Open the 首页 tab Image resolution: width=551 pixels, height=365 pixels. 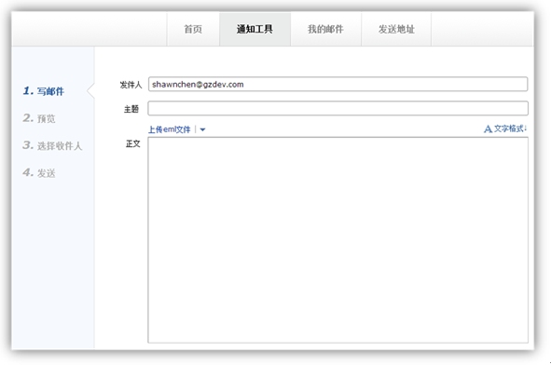pos(193,29)
